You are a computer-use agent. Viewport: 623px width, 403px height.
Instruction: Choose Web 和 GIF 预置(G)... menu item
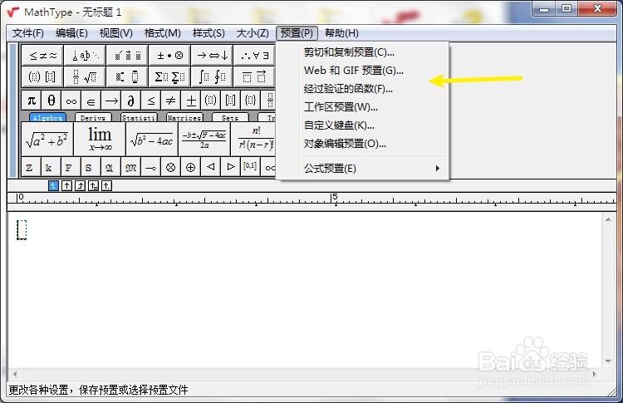click(362, 71)
